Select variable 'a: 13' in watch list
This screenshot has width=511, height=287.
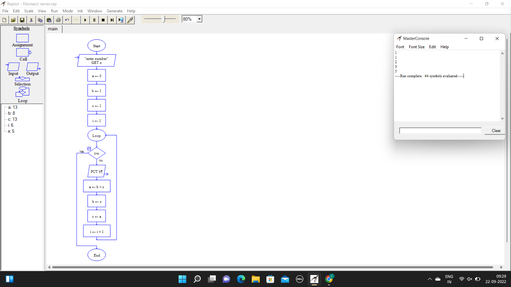click(x=13, y=107)
